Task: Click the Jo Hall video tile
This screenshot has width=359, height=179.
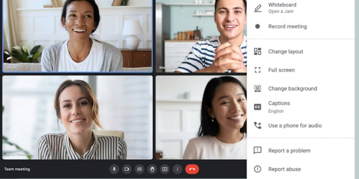Action: pos(78,36)
